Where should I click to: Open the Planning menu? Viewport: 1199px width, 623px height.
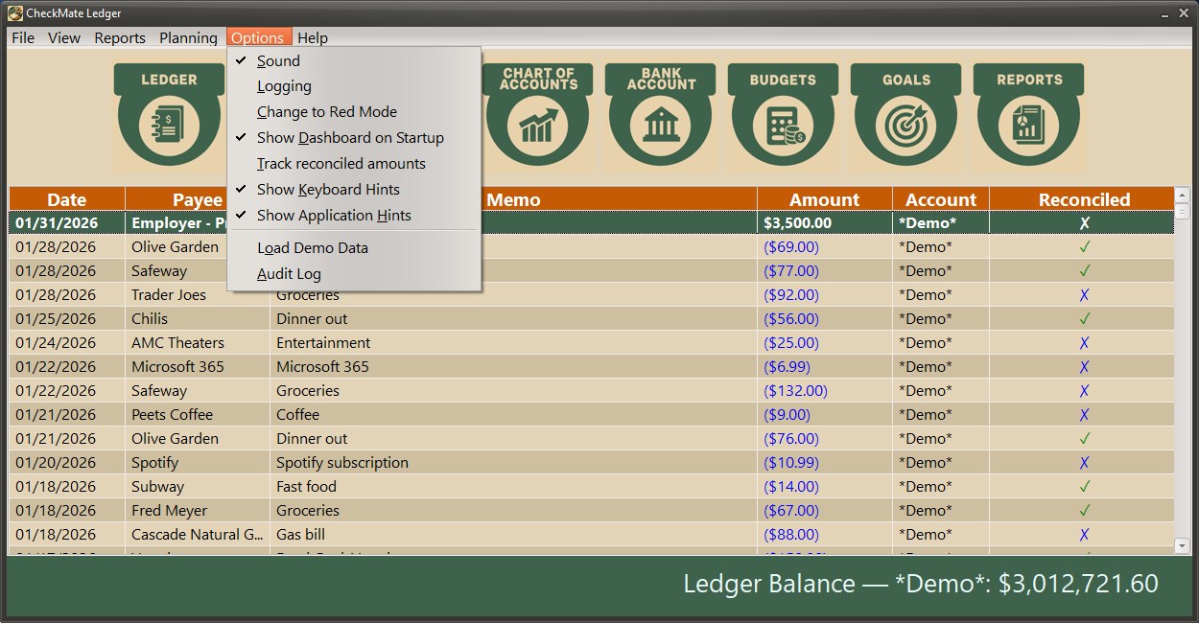tap(188, 38)
